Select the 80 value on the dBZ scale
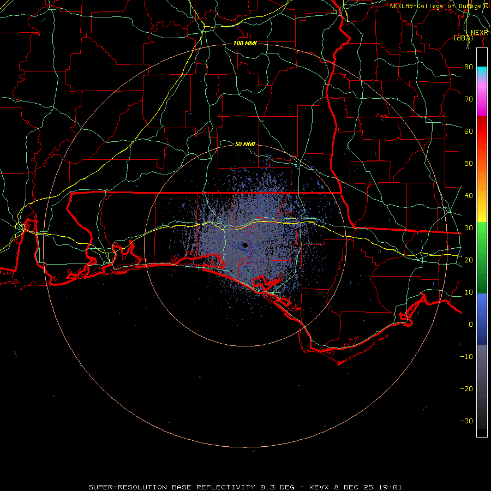This screenshot has height=491, width=491. click(x=469, y=67)
